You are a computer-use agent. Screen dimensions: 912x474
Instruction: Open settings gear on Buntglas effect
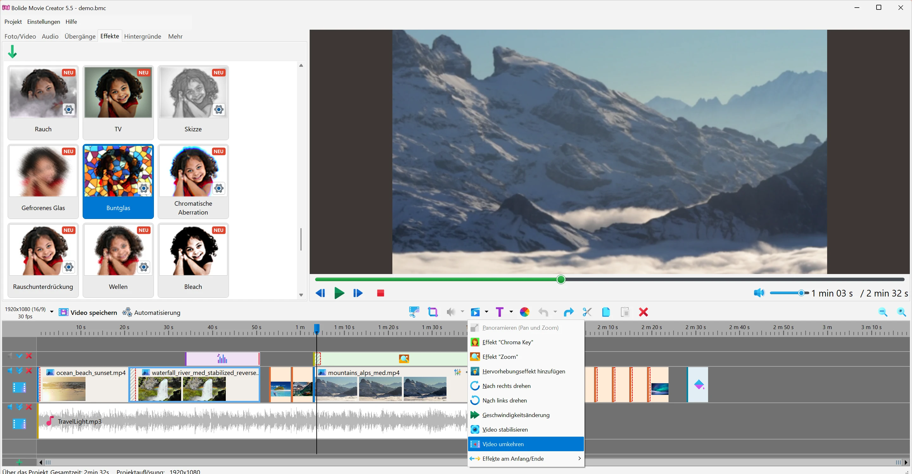(x=144, y=189)
